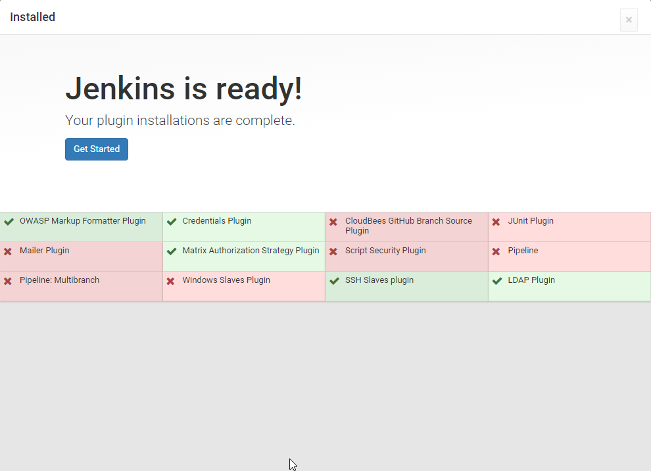Click red X icon beside Pipeline

496,252
